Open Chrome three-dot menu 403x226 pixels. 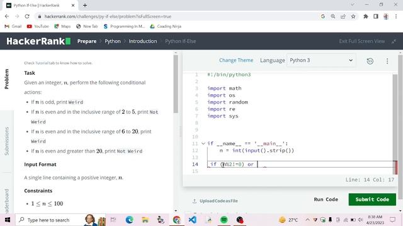[396, 16]
